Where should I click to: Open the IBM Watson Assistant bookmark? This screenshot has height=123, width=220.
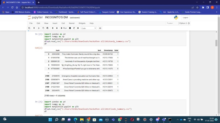pos(22,12)
